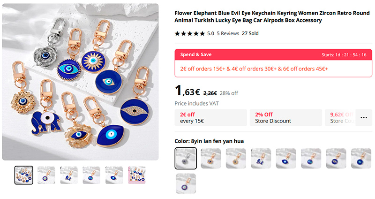Open the Spend & Save promotion banner
375x199 pixels.
click(273, 63)
